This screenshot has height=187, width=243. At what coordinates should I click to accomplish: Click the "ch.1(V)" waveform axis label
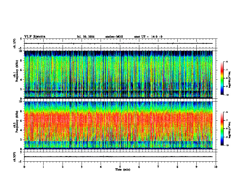click(x=15, y=43)
